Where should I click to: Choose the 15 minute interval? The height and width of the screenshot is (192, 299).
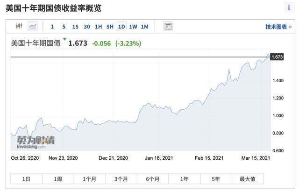coord(75,27)
